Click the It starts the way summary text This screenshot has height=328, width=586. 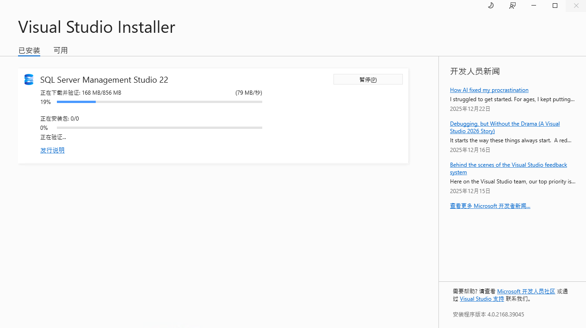(511, 140)
